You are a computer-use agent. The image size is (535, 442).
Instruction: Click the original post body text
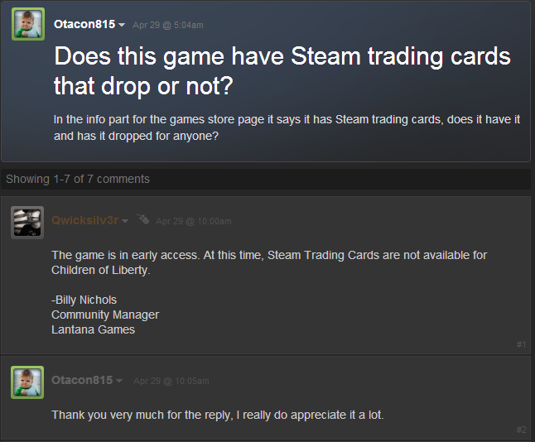pos(287,127)
